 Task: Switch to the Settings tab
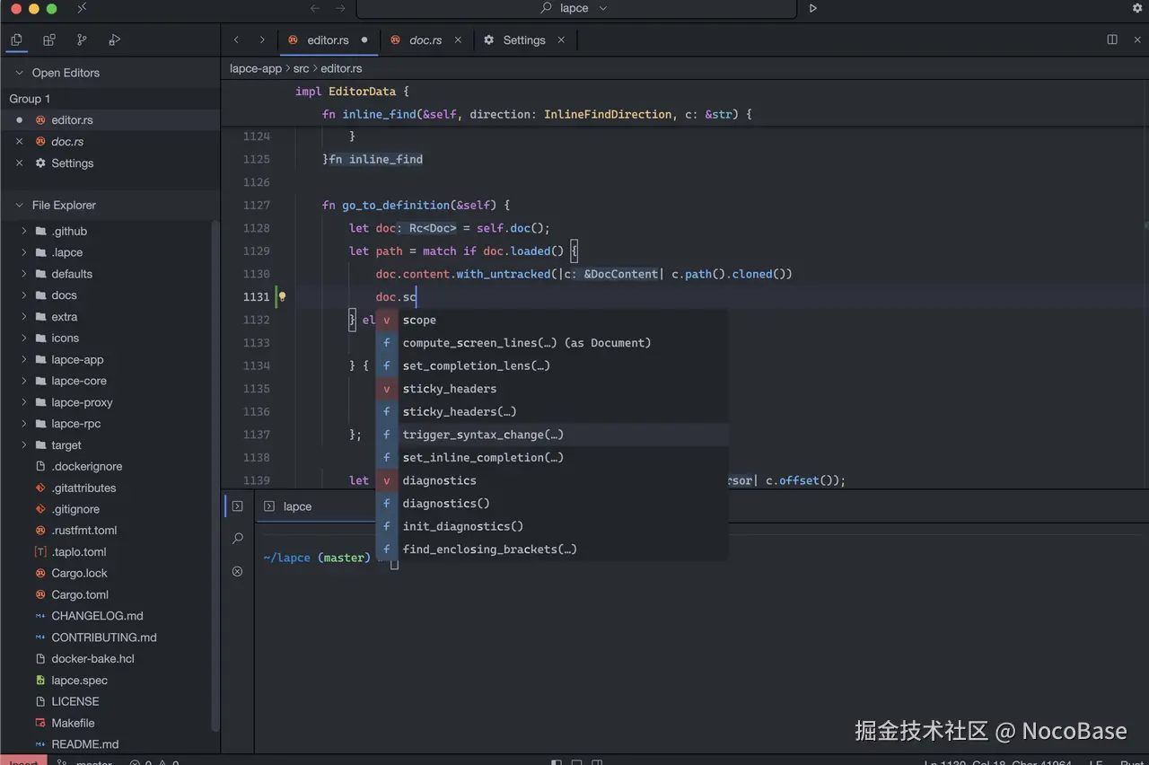pos(523,40)
